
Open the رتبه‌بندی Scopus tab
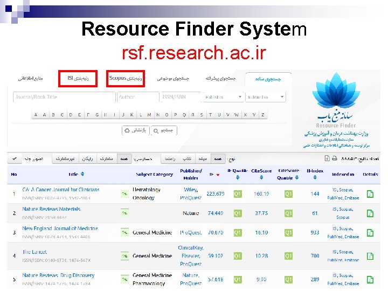click(126, 79)
